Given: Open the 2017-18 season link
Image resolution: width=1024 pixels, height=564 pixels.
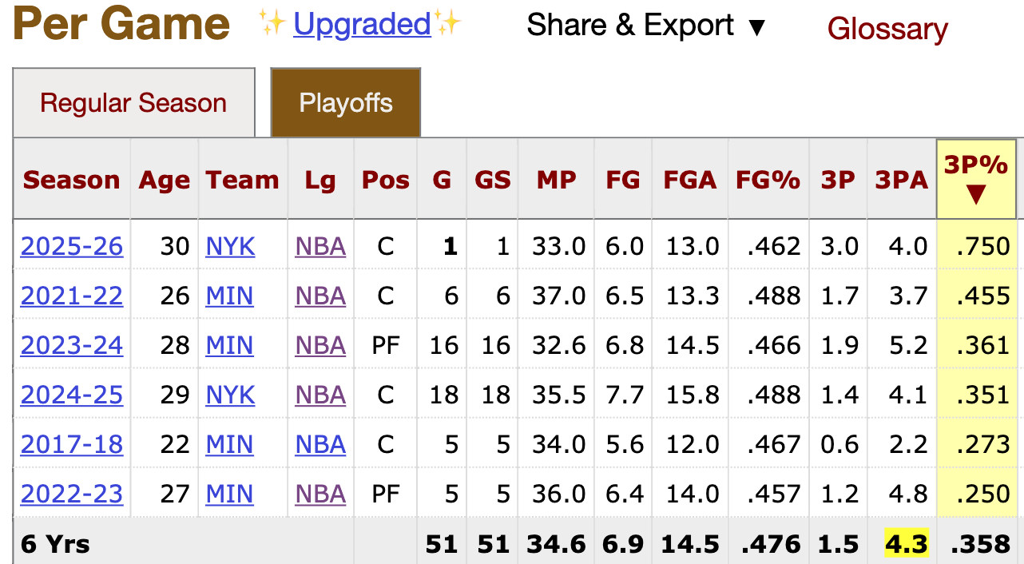Looking at the screenshot, I should click(x=72, y=444).
